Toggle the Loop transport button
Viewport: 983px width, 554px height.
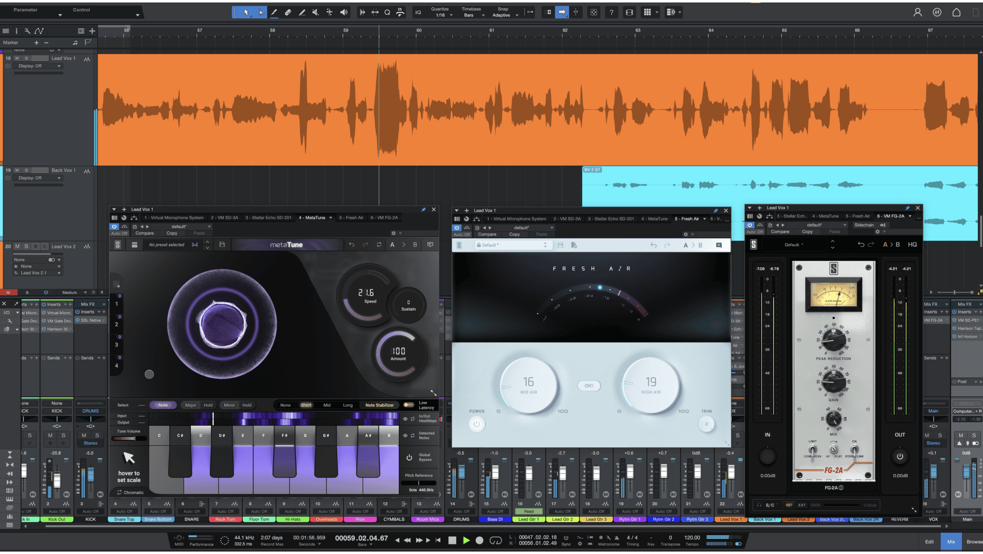[495, 540]
